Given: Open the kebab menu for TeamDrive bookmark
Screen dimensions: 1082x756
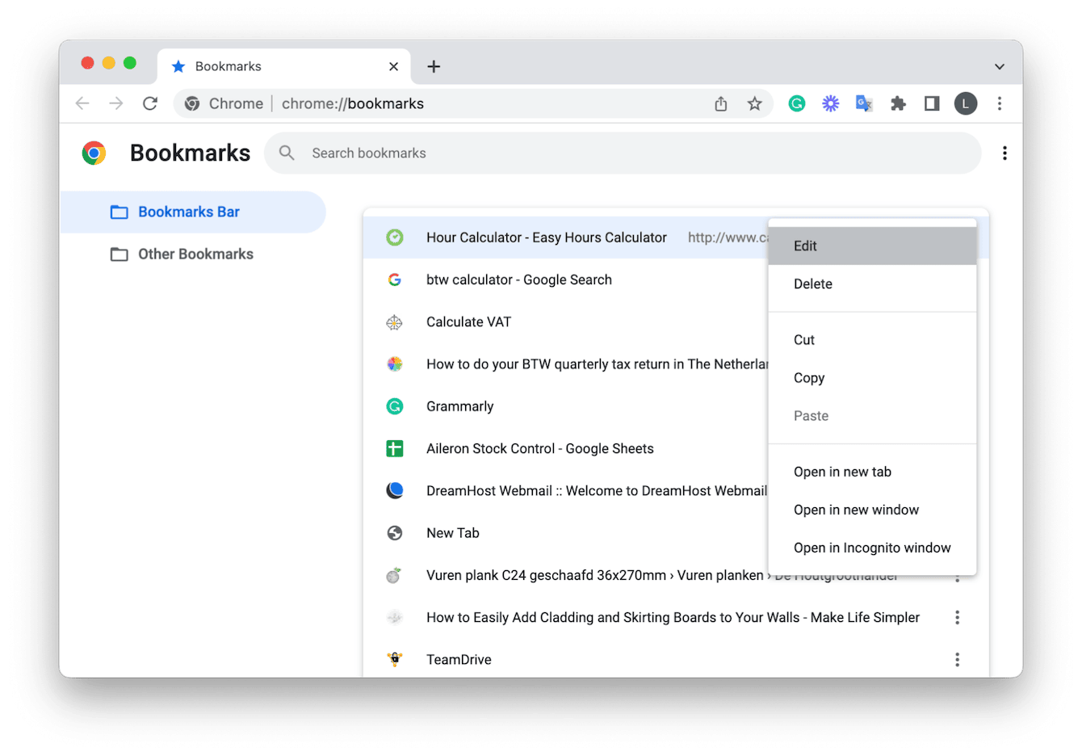Looking at the screenshot, I should click(957, 659).
